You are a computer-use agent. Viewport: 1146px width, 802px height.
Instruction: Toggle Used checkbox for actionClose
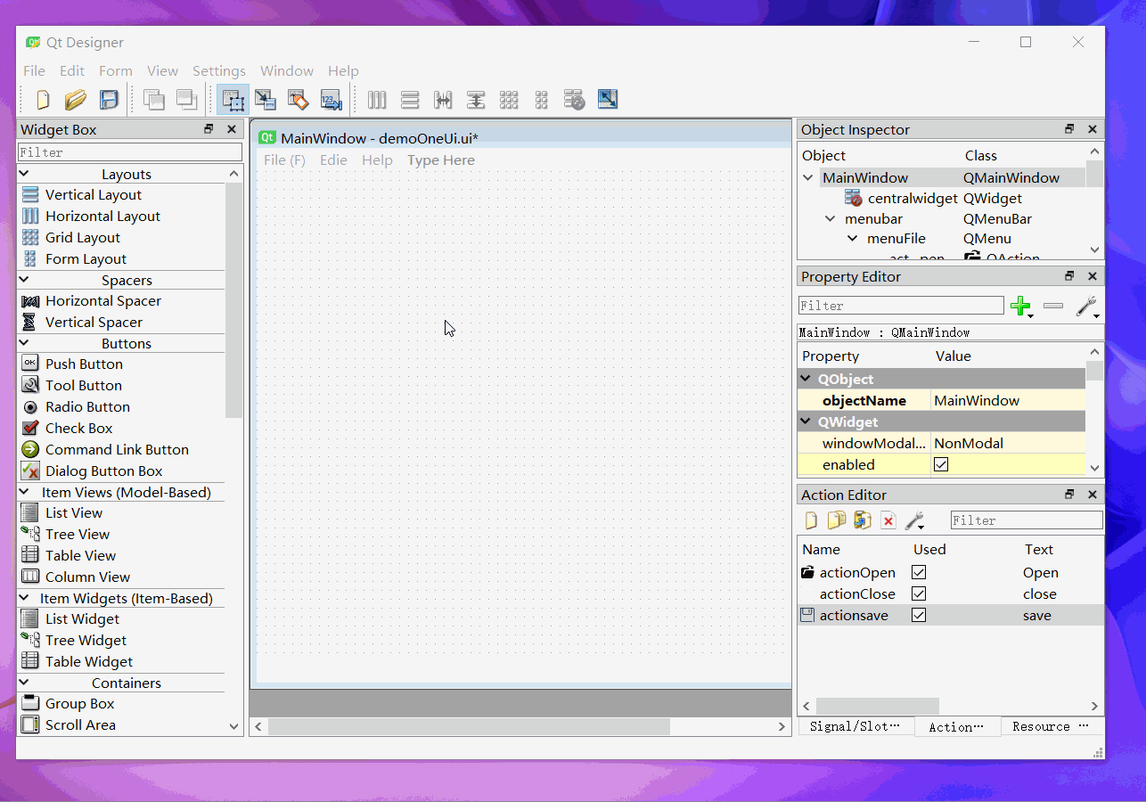(919, 593)
